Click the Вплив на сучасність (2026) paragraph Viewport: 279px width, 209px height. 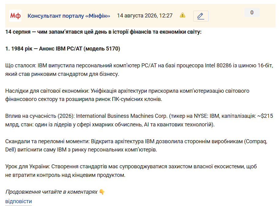(139, 120)
